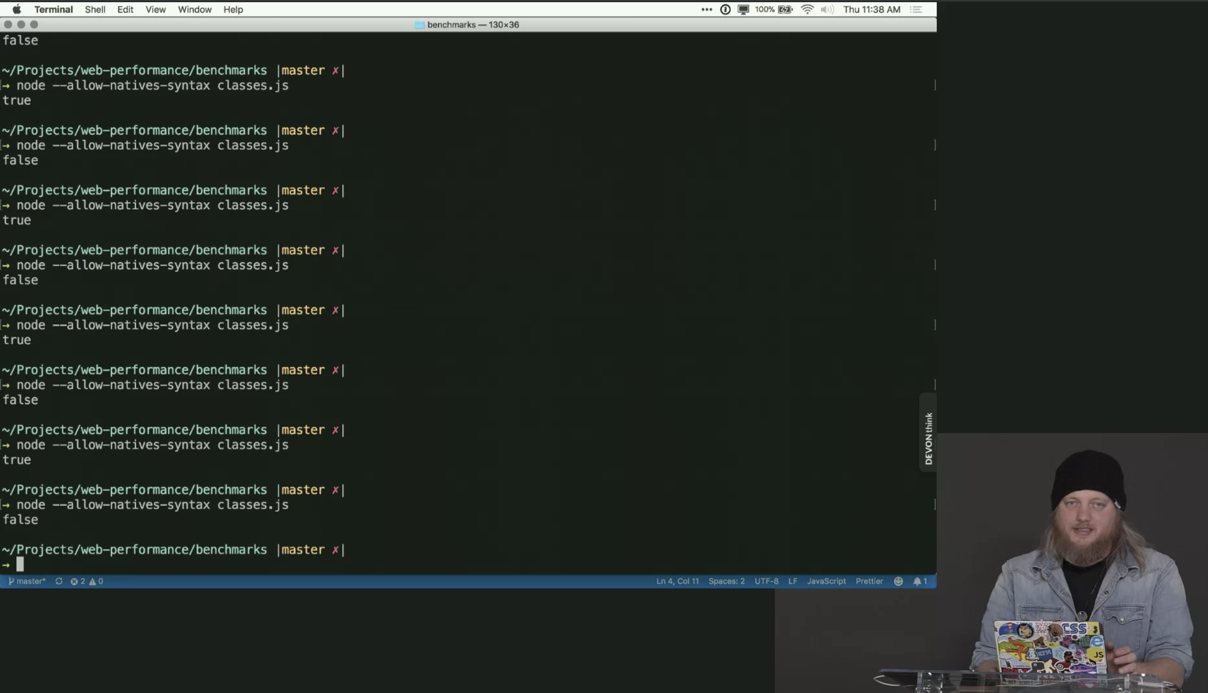Click Ln 4, Col 11 cursor position

click(x=677, y=581)
